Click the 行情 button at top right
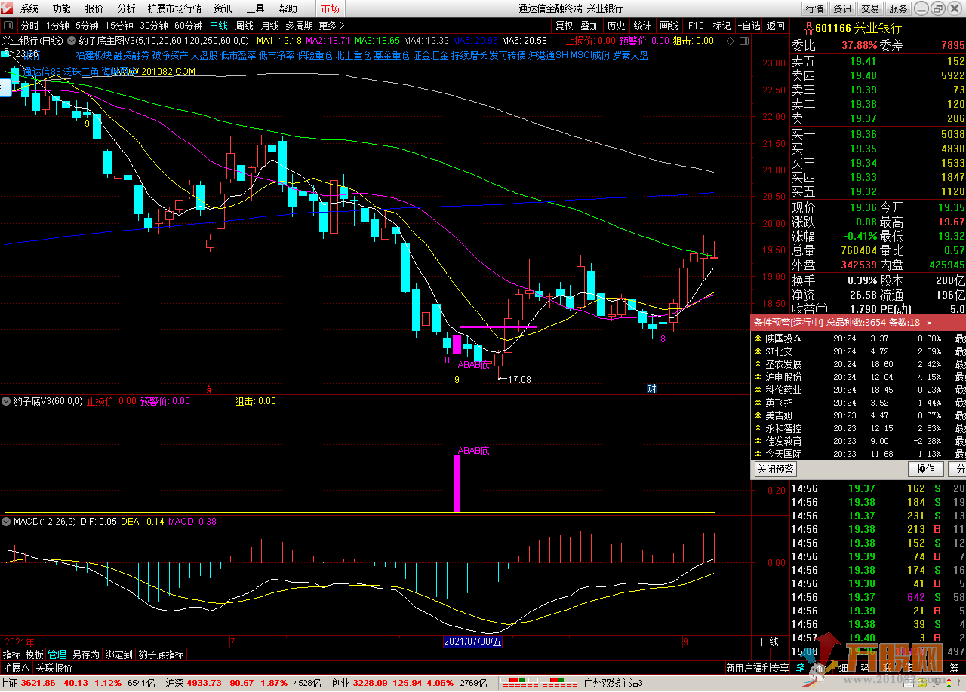966x692 pixels. click(814, 8)
